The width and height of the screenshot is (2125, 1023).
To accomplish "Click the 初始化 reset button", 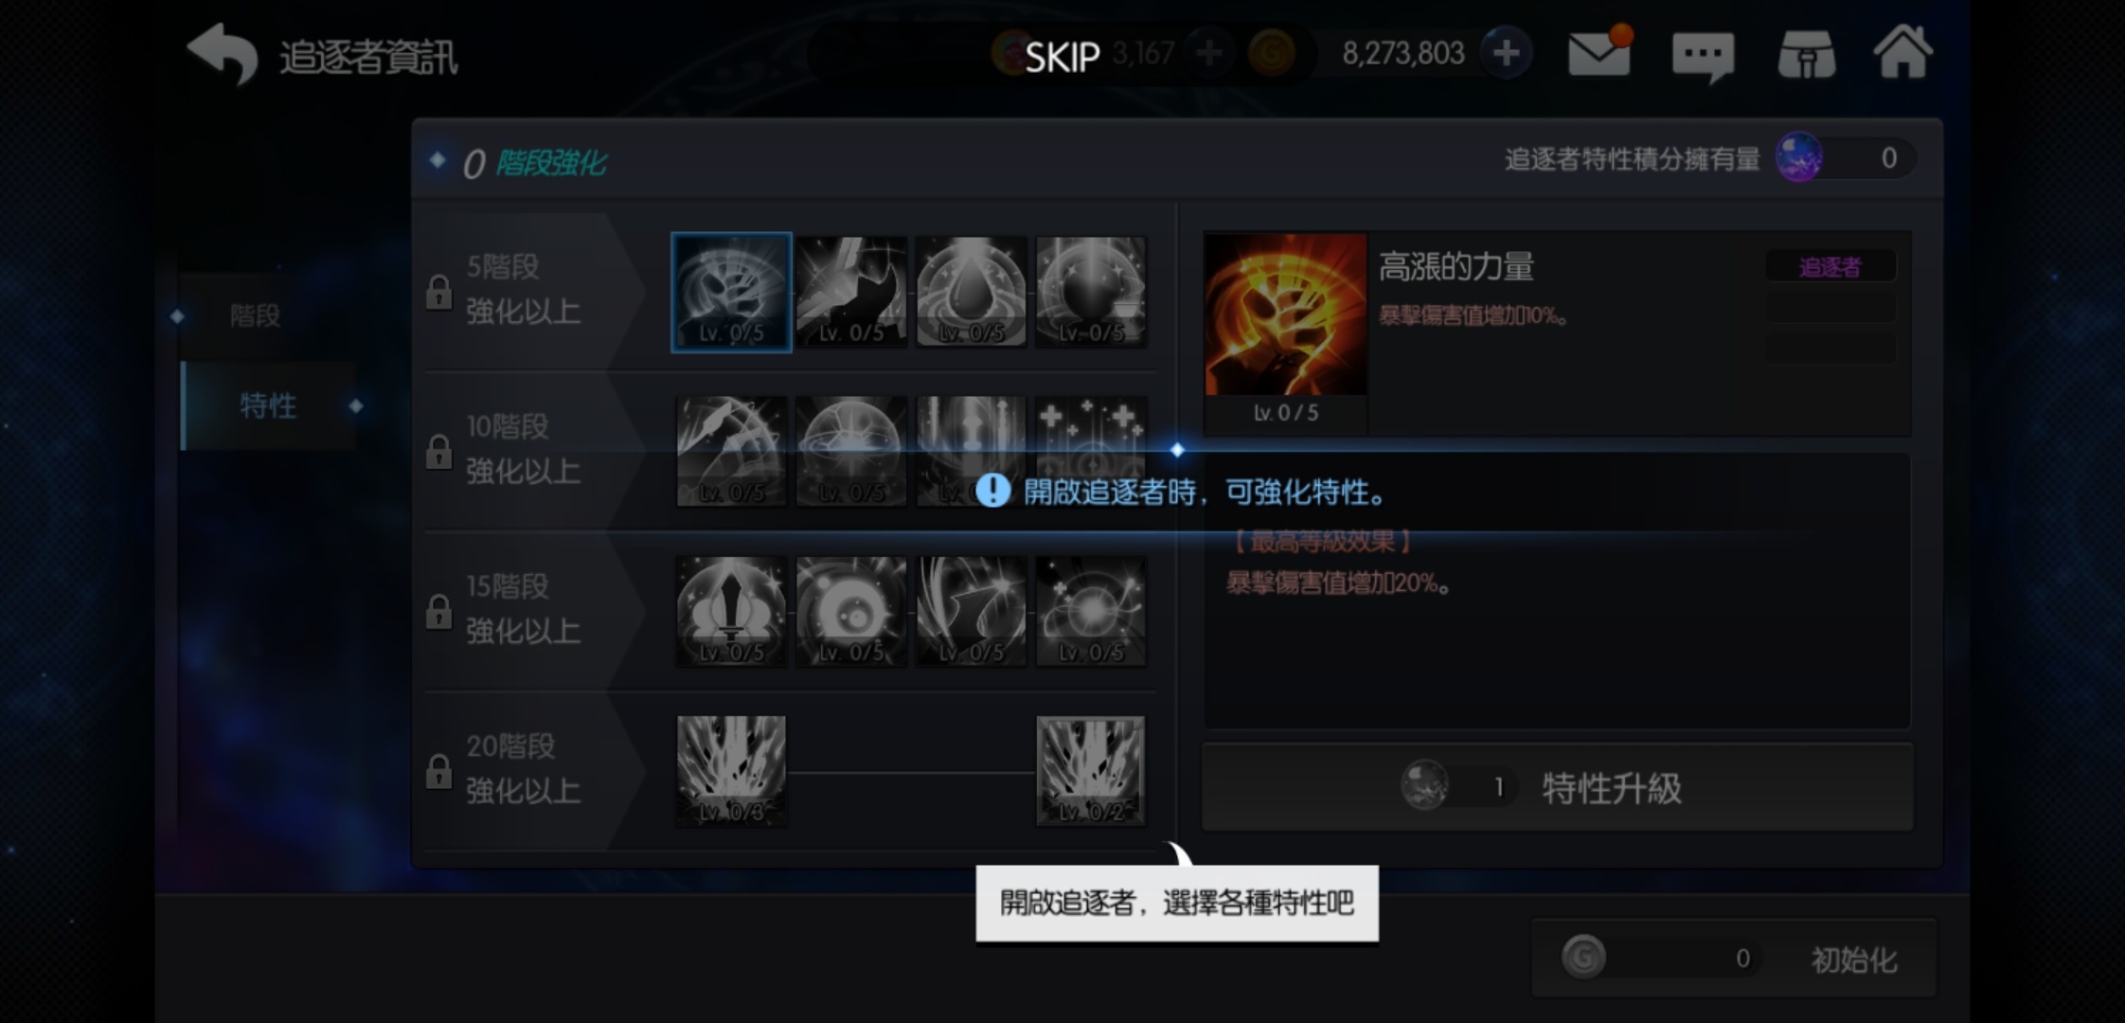I will [1734, 959].
